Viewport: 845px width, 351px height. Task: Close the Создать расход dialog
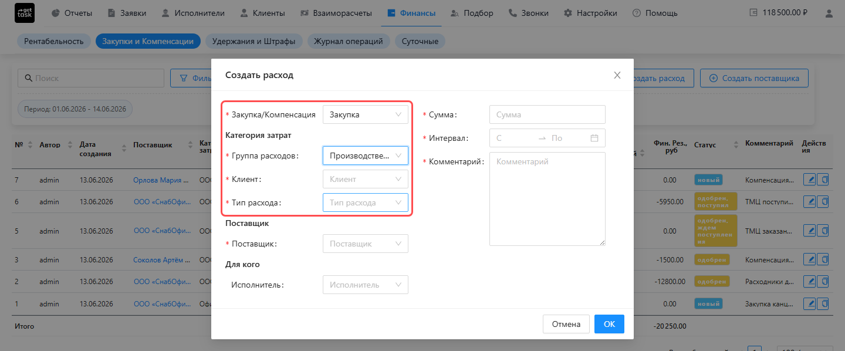point(617,75)
